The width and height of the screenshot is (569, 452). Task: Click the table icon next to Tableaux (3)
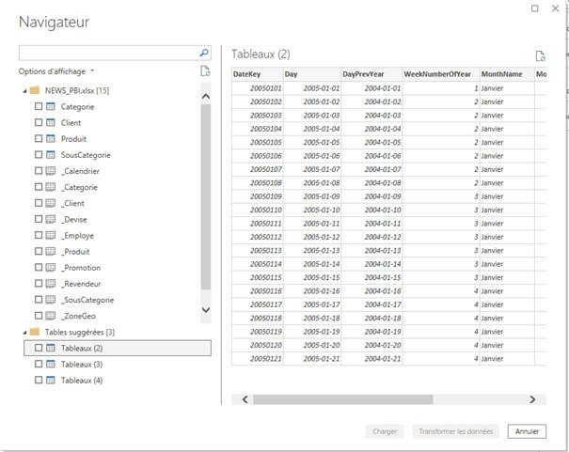click(x=51, y=364)
